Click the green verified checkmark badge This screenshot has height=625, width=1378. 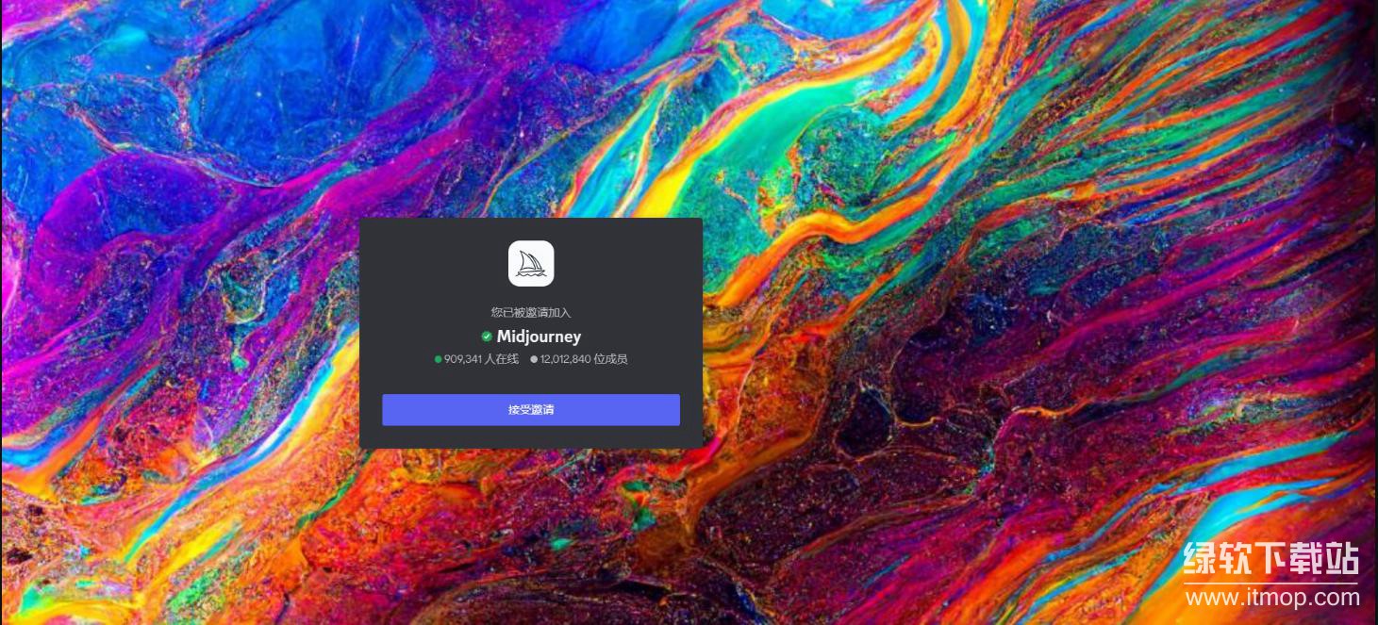[487, 337]
